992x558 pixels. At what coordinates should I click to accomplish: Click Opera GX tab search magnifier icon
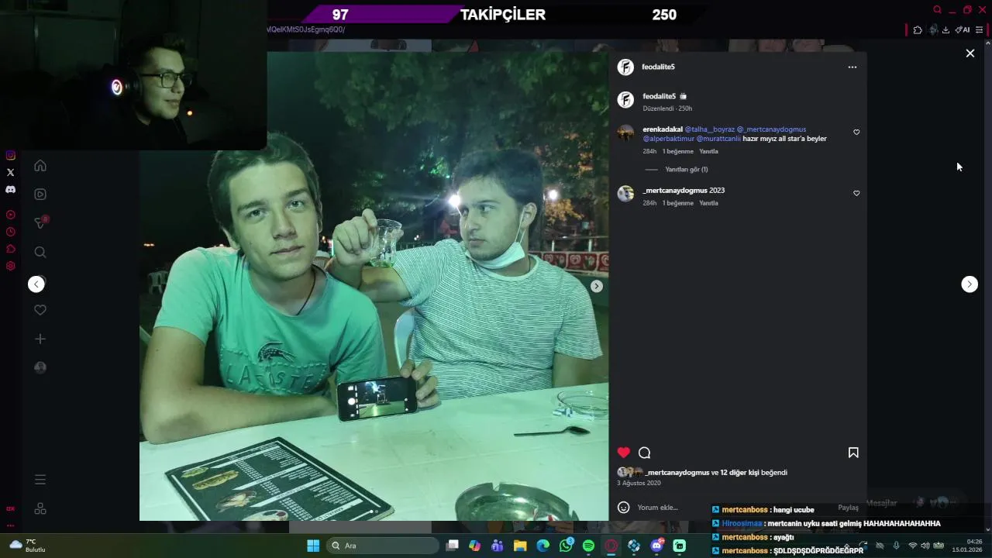pyautogui.click(x=937, y=10)
